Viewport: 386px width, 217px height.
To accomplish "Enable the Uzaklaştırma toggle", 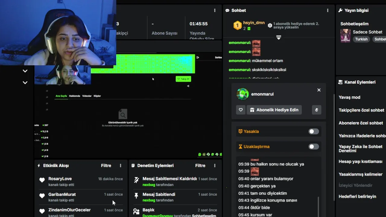I will coord(313,146).
